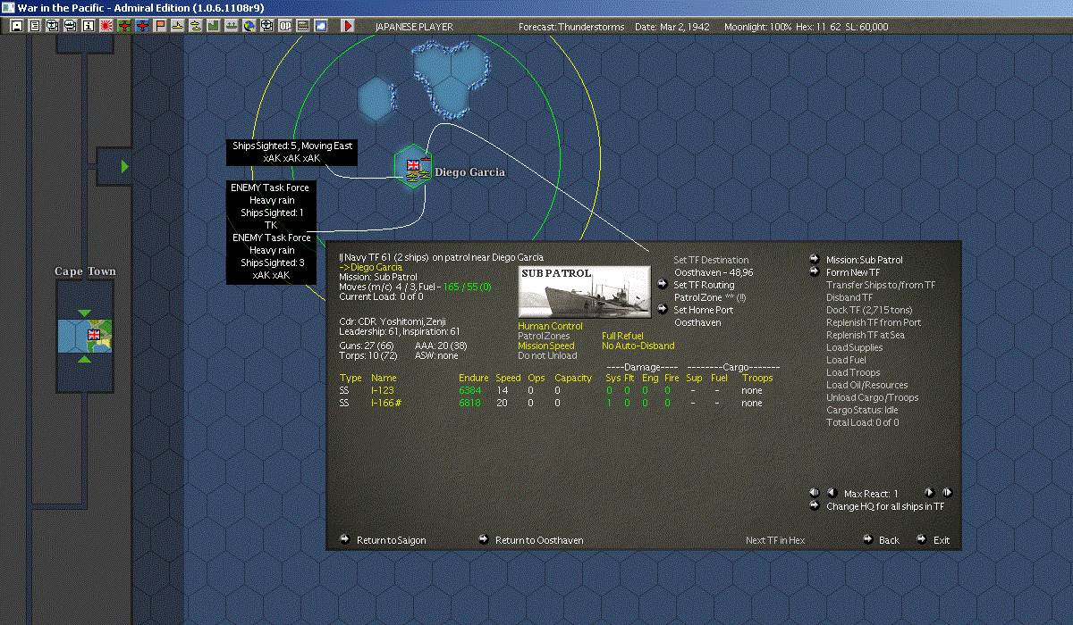
Task: Click Change HQ for all ships in TF
Action: (x=885, y=506)
